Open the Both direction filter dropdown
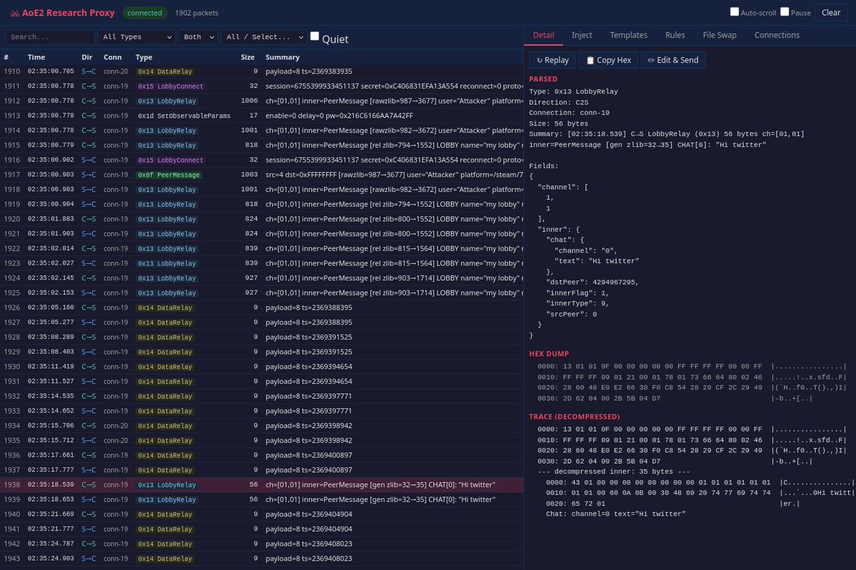The width and height of the screenshot is (856, 570). pos(198,37)
